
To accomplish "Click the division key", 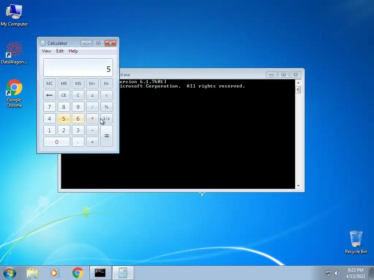I will coord(92,107).
